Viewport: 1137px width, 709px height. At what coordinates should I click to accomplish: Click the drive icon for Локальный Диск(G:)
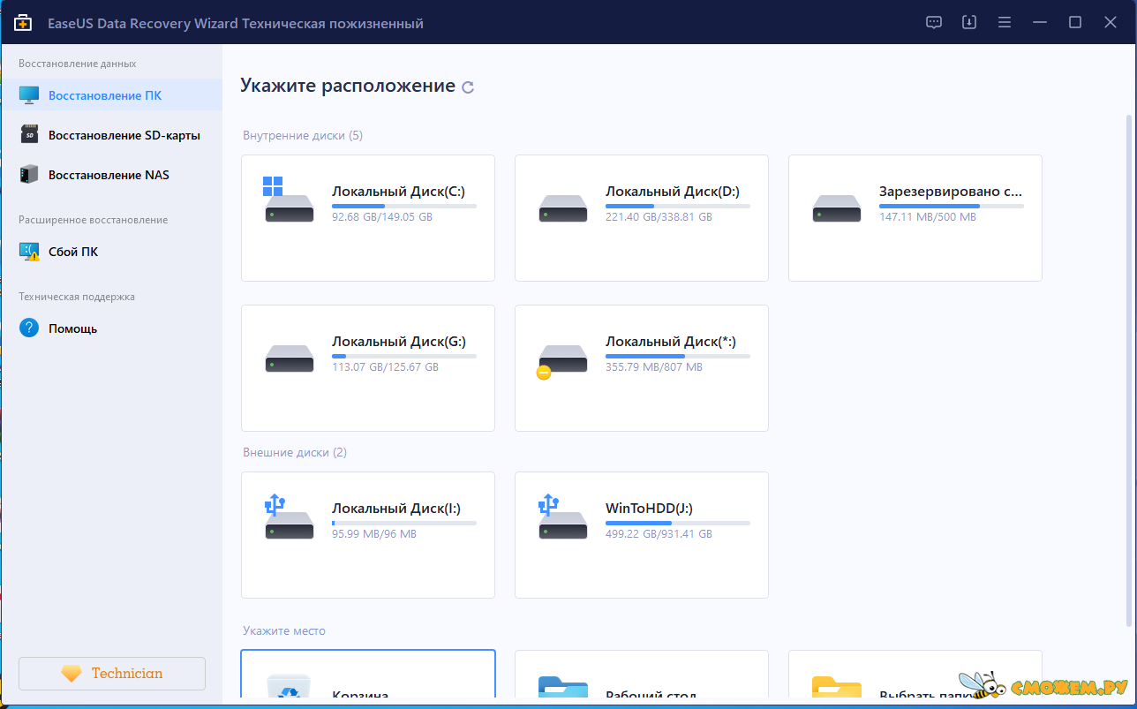coord(290,358)
